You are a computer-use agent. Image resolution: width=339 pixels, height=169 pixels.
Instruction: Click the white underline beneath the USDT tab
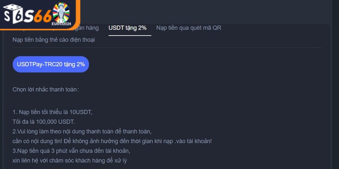coord(130,35)
